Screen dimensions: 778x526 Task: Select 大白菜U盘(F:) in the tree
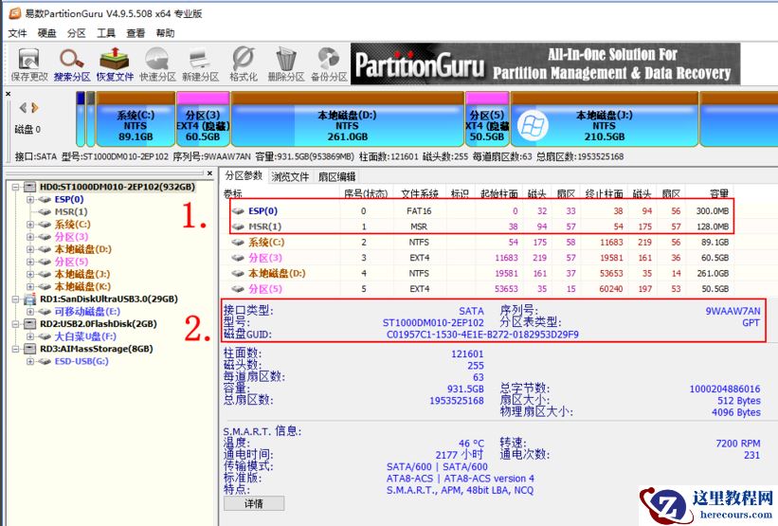[85, 336]
